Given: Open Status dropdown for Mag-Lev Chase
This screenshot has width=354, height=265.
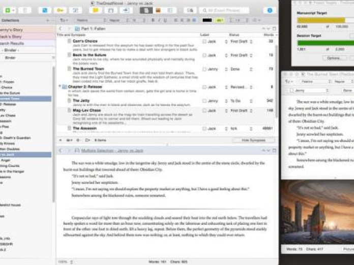Looking at the screenshot, I should [241, 111].
